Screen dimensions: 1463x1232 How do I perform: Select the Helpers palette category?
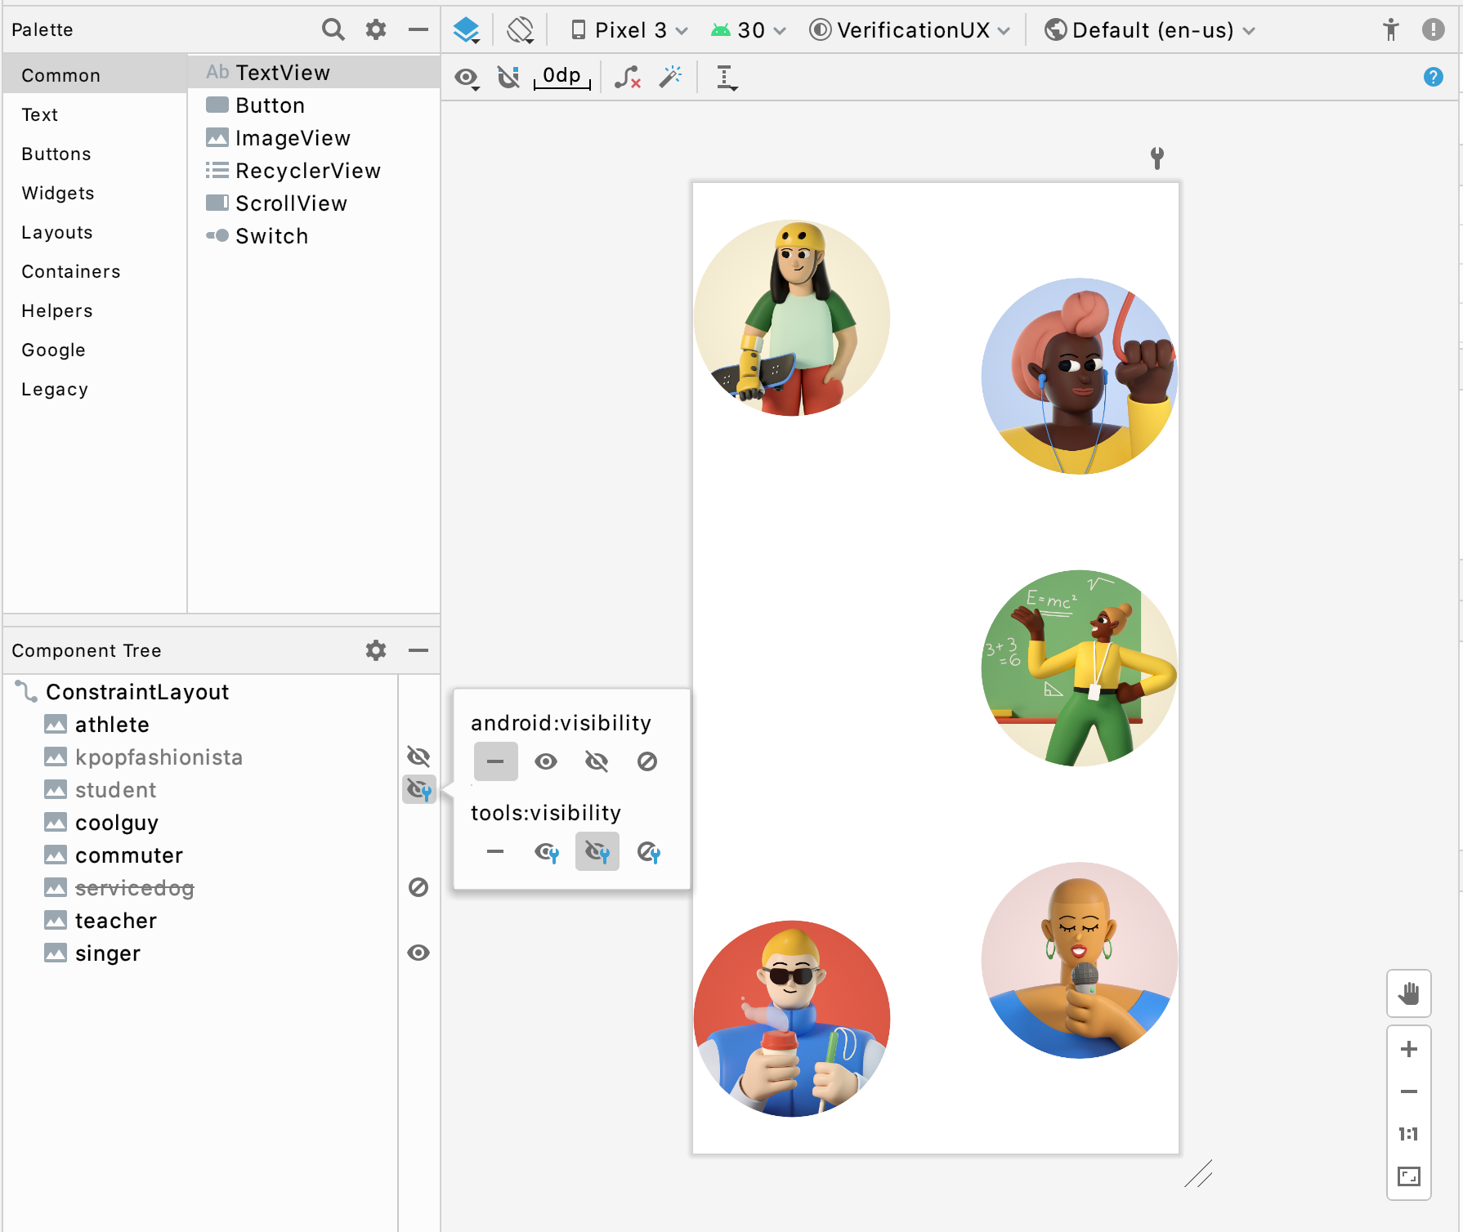[95, 310]
